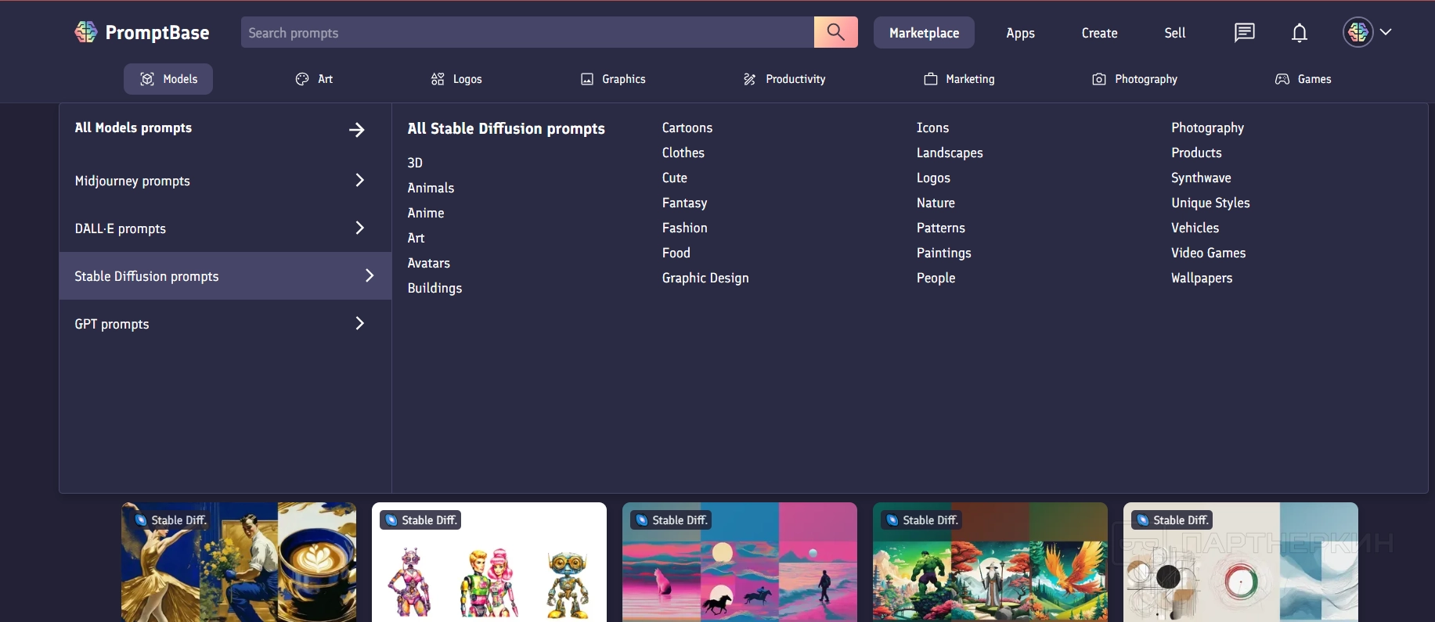This screenshot has width=1435, height=622.
Task: Go to the Paintings category
Action: click(x=944, y=253)
